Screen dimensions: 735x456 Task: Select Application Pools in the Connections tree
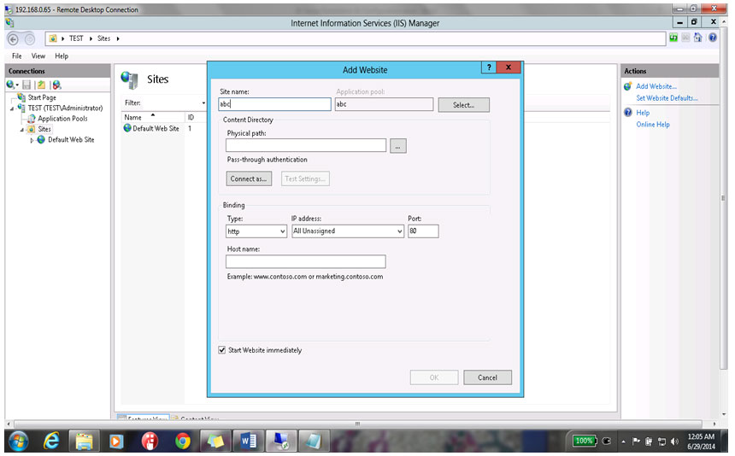62,119
